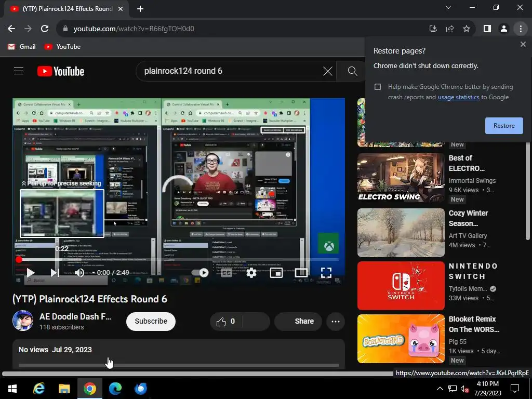The height and width of the screenshot is (399, 532).
Task: Open YouTube bookmark
Action: [x=62, y=47]
